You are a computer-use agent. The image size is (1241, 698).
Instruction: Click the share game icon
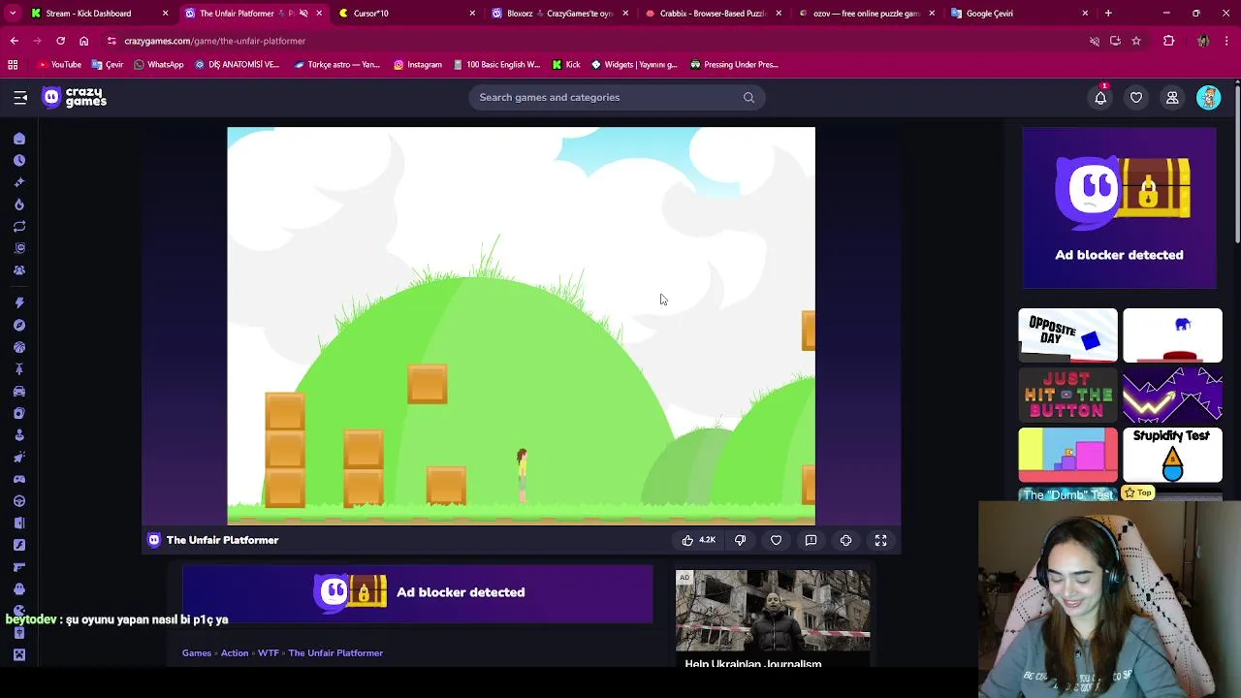tap(845, 540)
